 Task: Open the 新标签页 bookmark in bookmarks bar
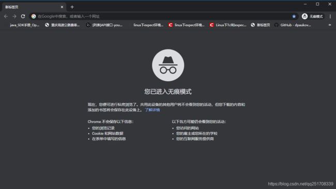[x=261, y=25]
